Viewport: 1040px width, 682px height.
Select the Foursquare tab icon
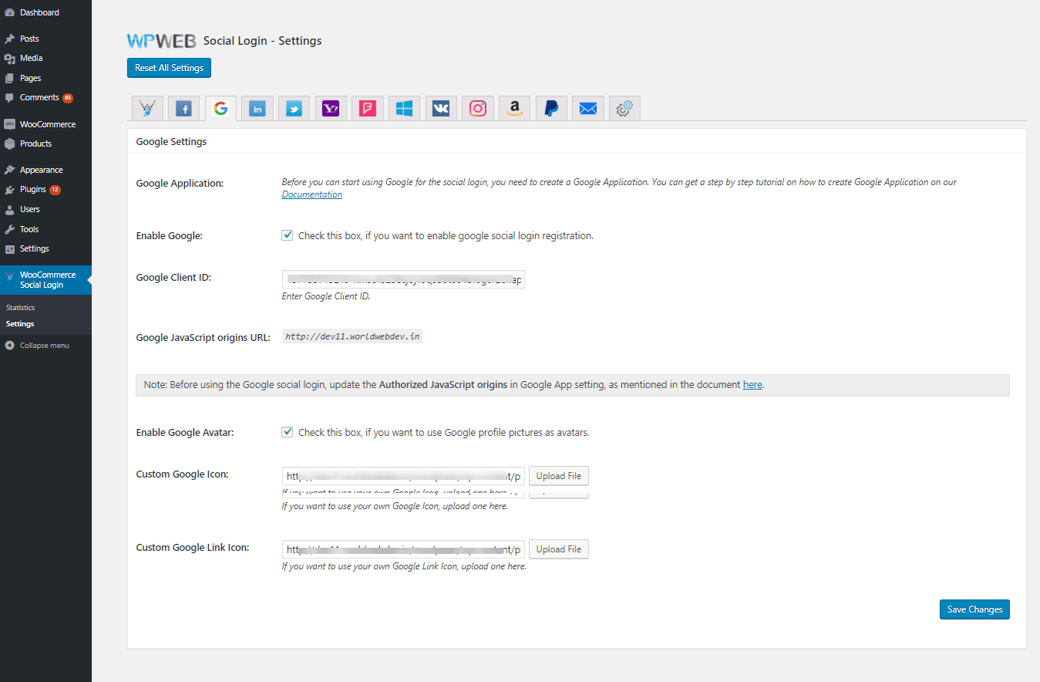[x=368, y=109]
